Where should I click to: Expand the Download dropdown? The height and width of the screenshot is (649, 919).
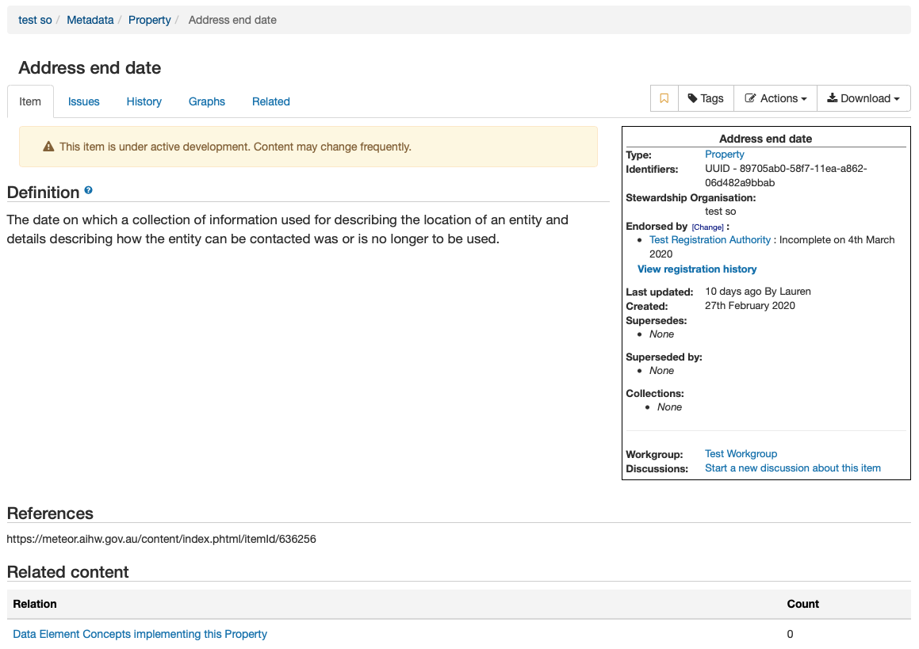click(863, 98)
